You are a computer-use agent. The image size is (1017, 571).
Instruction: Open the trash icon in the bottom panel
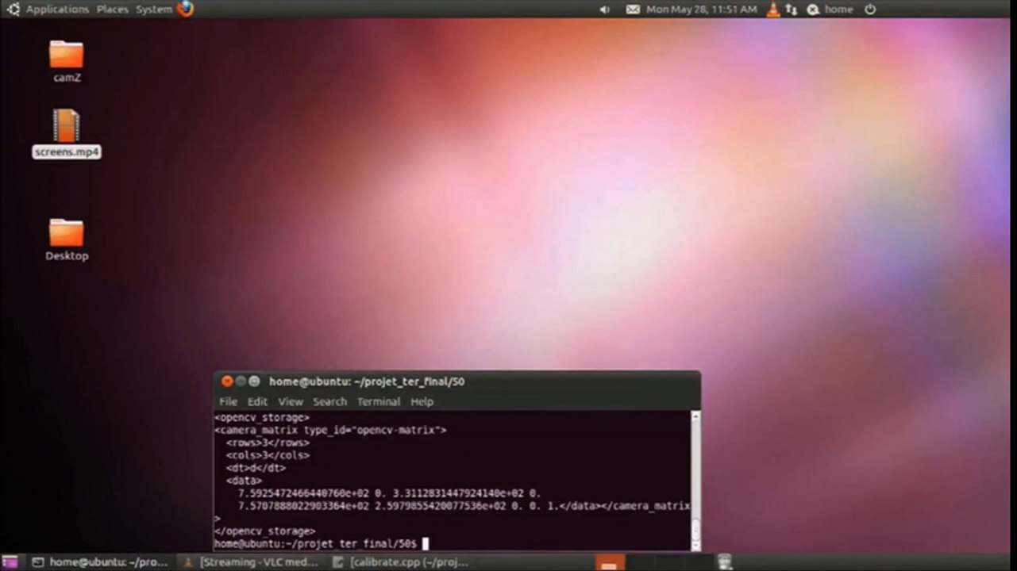(724, 561)
